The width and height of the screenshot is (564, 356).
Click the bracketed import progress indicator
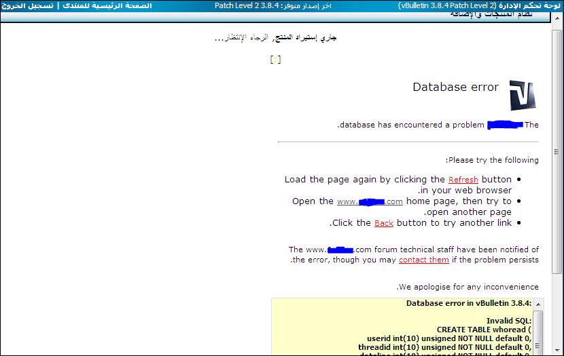pos(275,60)
